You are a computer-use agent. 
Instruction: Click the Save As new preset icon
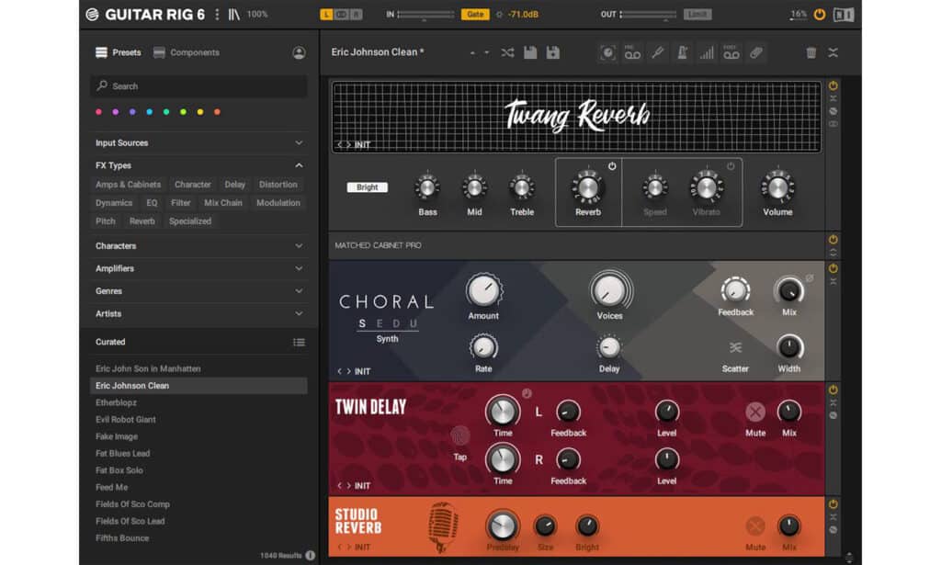coord(552,52)
